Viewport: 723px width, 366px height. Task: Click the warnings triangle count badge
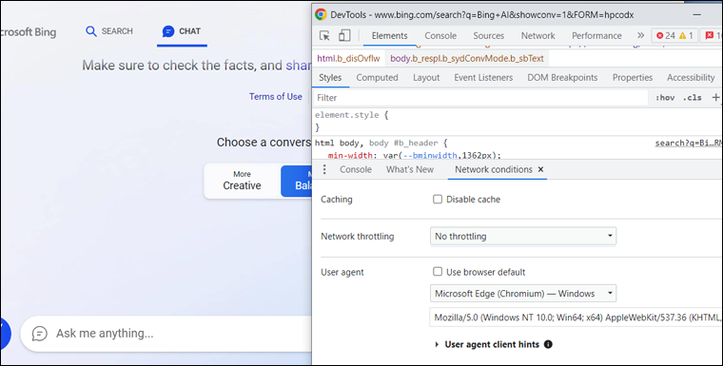(686, 35)
